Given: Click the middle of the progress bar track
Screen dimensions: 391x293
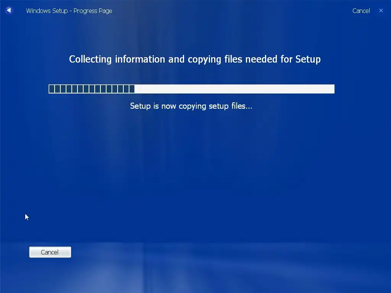Looking at the screenshot, I should pos(192,89).
